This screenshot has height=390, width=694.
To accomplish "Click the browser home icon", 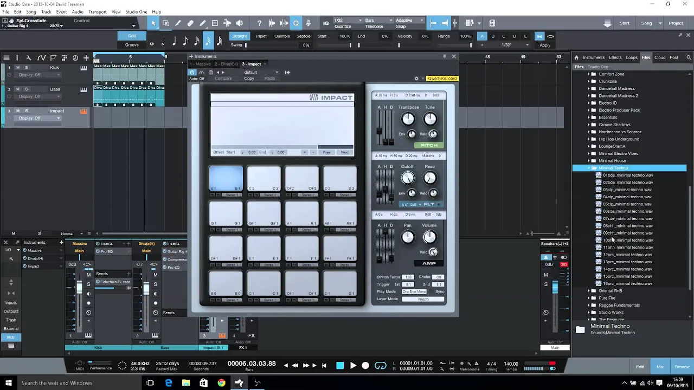I will point(576,57).
